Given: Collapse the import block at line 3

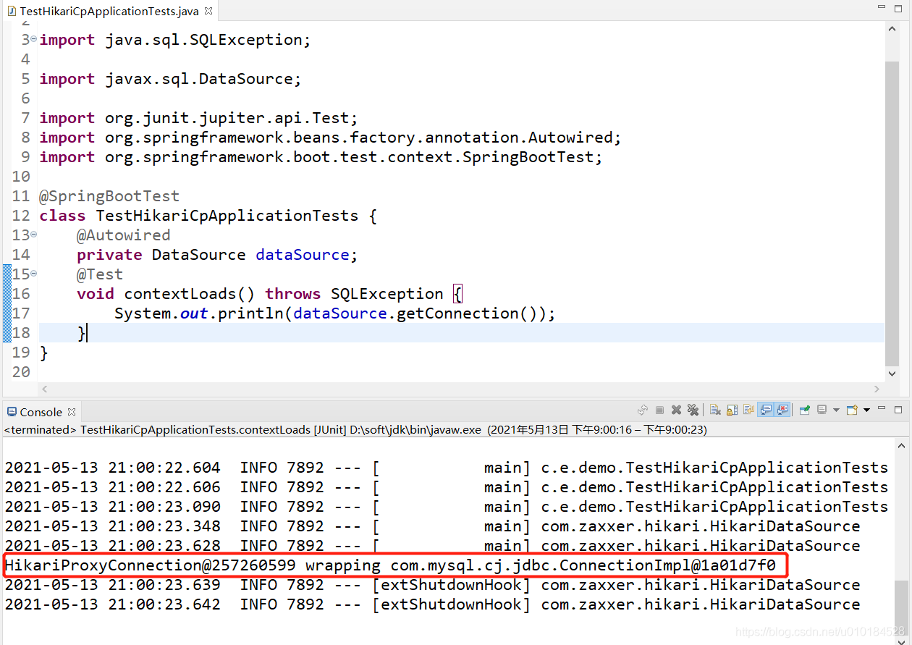Looking at the screenshot, I should click(x=34, y=39).
